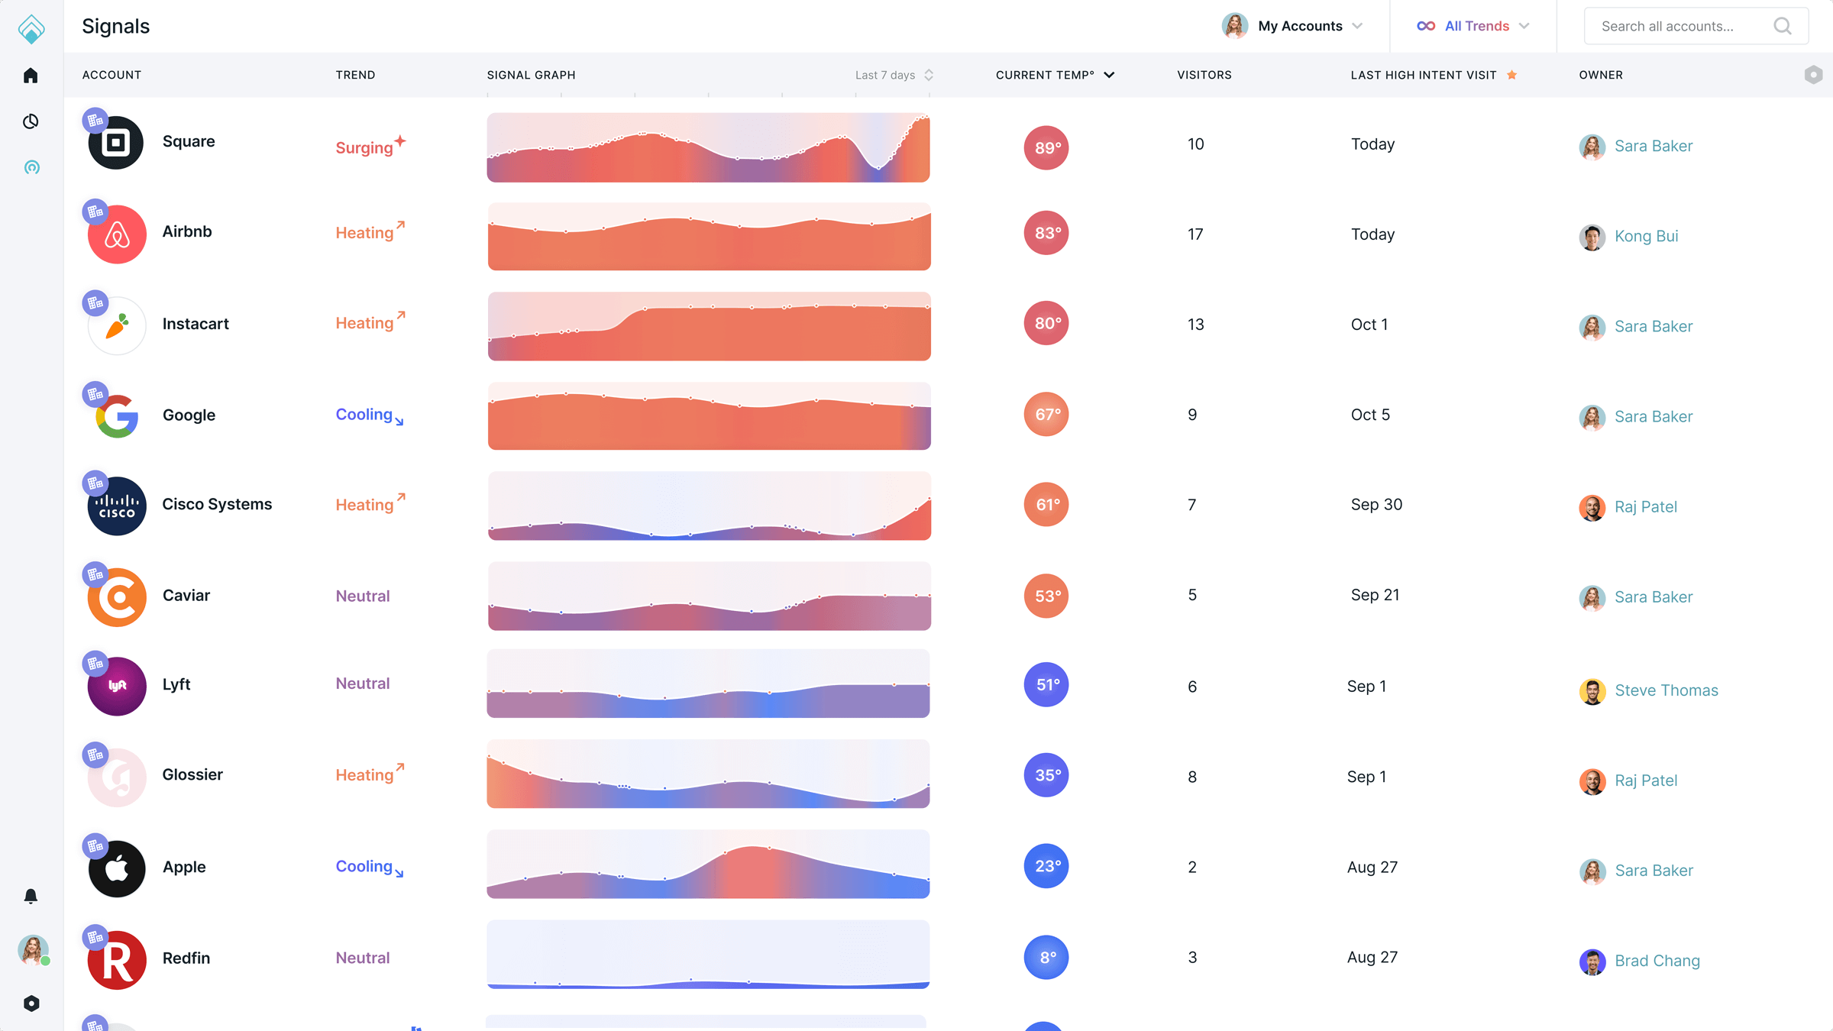The image size is (1833, 1031).
Task: Select the signals radar sidebar icon
Action: (x=31, y=167)
